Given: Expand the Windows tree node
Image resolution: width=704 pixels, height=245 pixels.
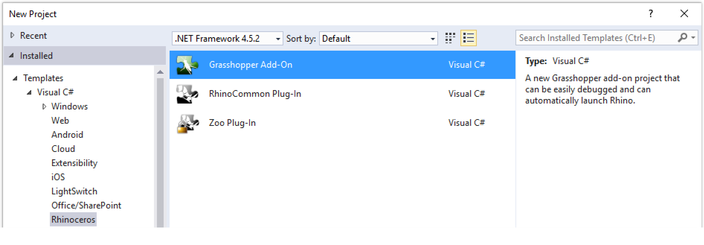Looking at the screenshot, I should click(44, 106).
